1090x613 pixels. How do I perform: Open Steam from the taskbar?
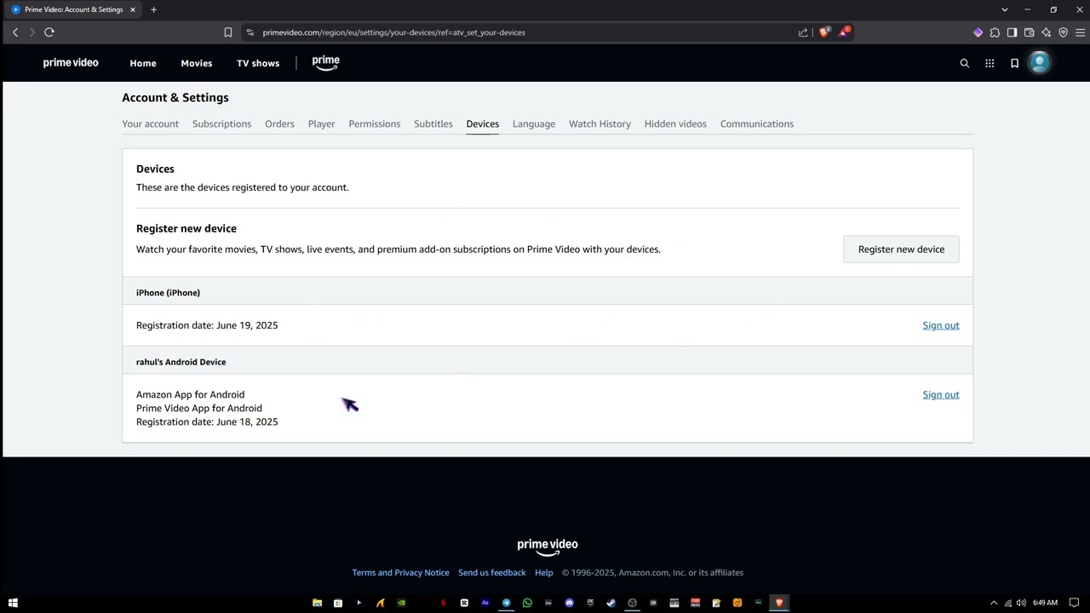coord(611,603)
